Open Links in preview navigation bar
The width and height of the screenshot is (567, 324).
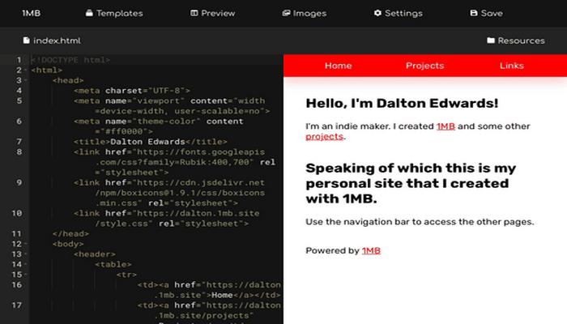click(x=512, y=66)
